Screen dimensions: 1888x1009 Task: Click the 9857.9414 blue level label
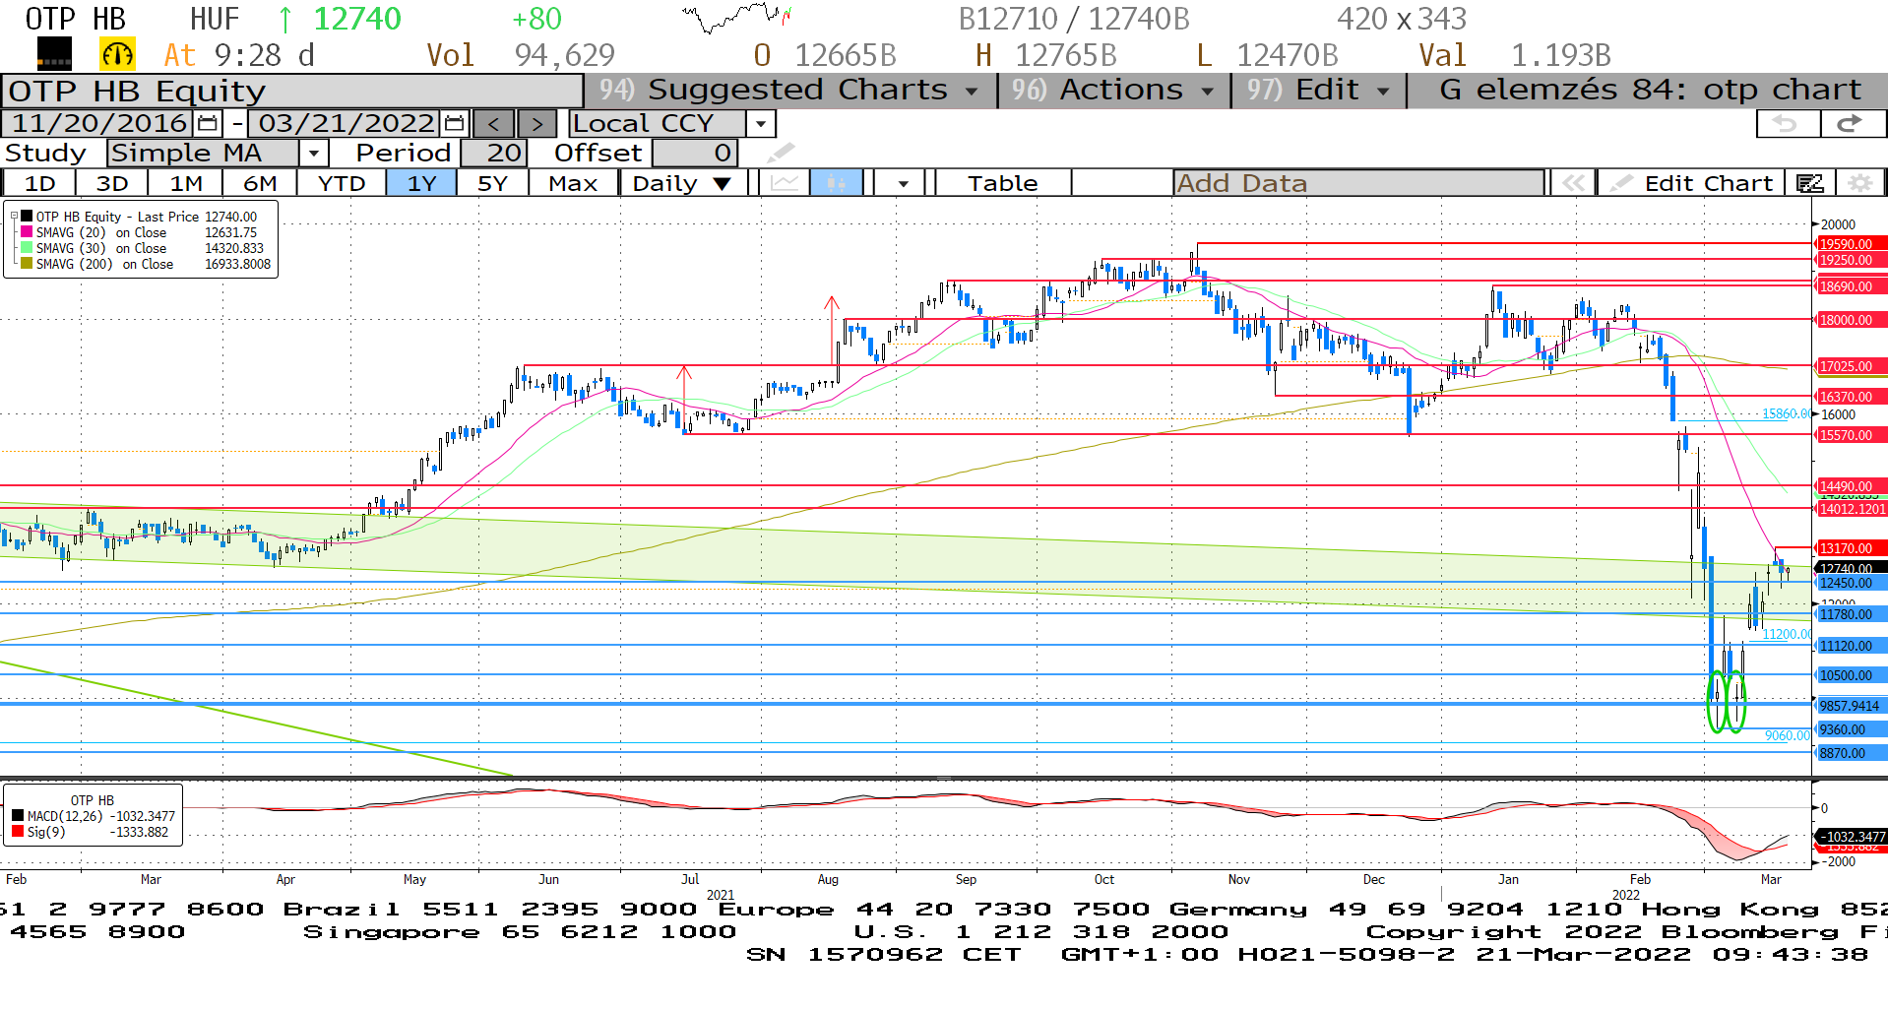1850,706
